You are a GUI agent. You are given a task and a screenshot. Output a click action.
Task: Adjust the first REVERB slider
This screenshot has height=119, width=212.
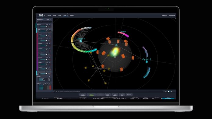[x=41, y=79]
